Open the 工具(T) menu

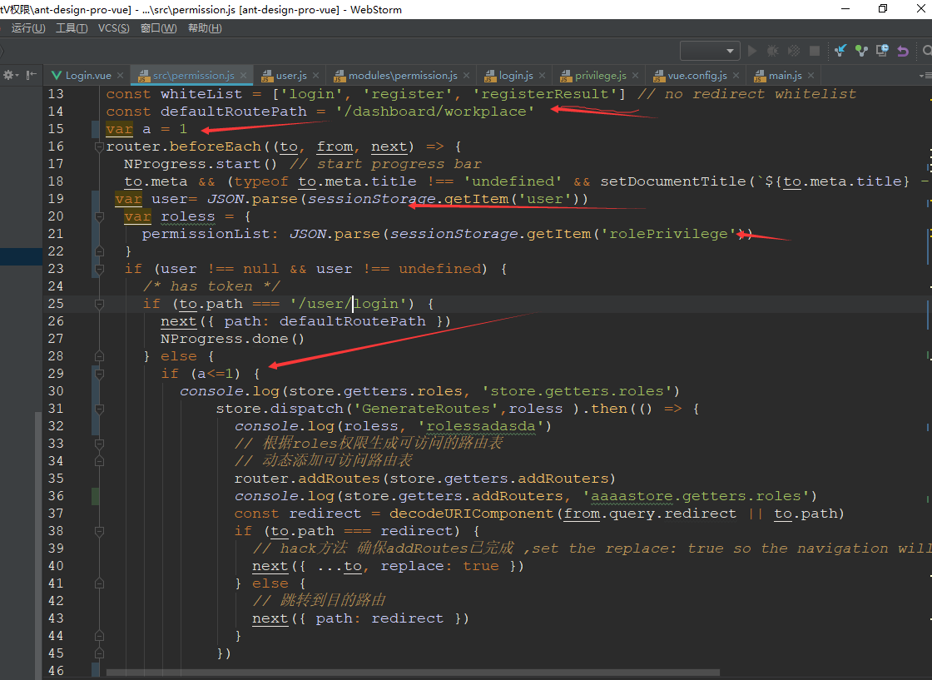[72, 28]
